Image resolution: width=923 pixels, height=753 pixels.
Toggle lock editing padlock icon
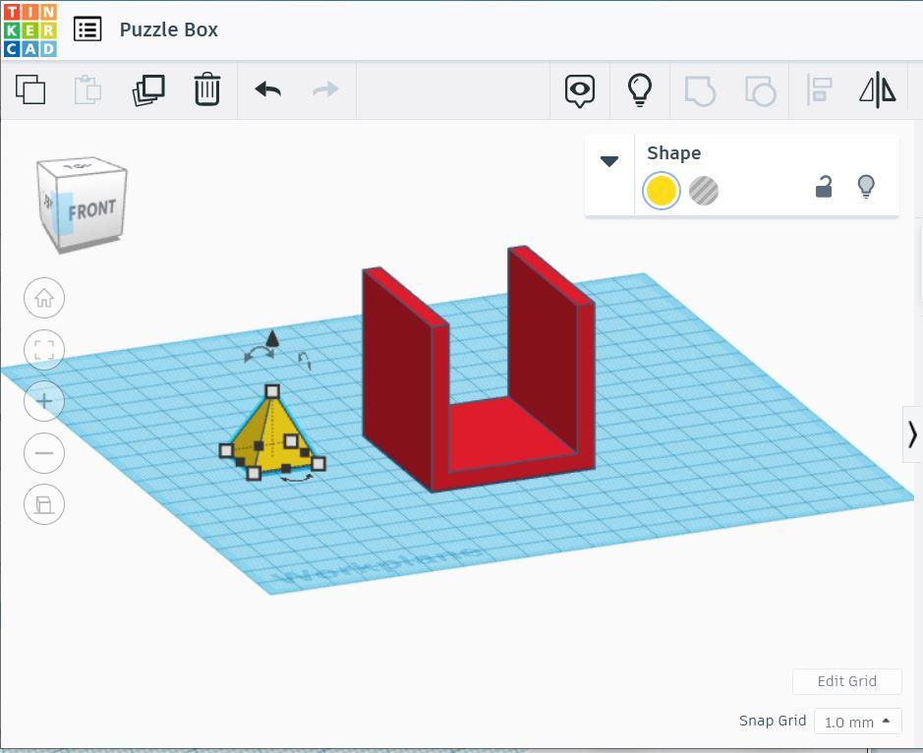coord(824,187)
